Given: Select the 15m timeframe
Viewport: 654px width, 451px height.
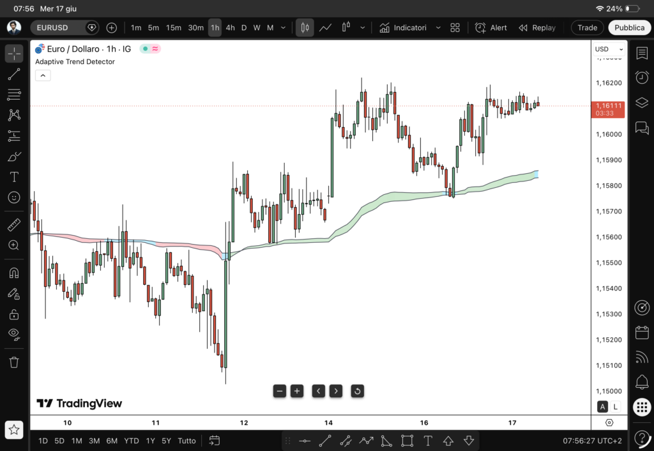Looking at the screenshot, I should (174, 27).
